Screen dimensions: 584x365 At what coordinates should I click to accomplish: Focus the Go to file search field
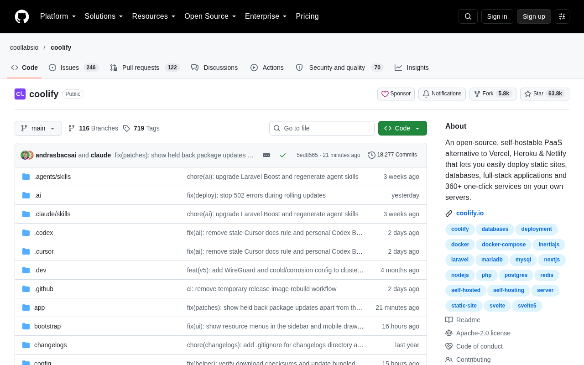pyautogui.click(x=322, y=128)
